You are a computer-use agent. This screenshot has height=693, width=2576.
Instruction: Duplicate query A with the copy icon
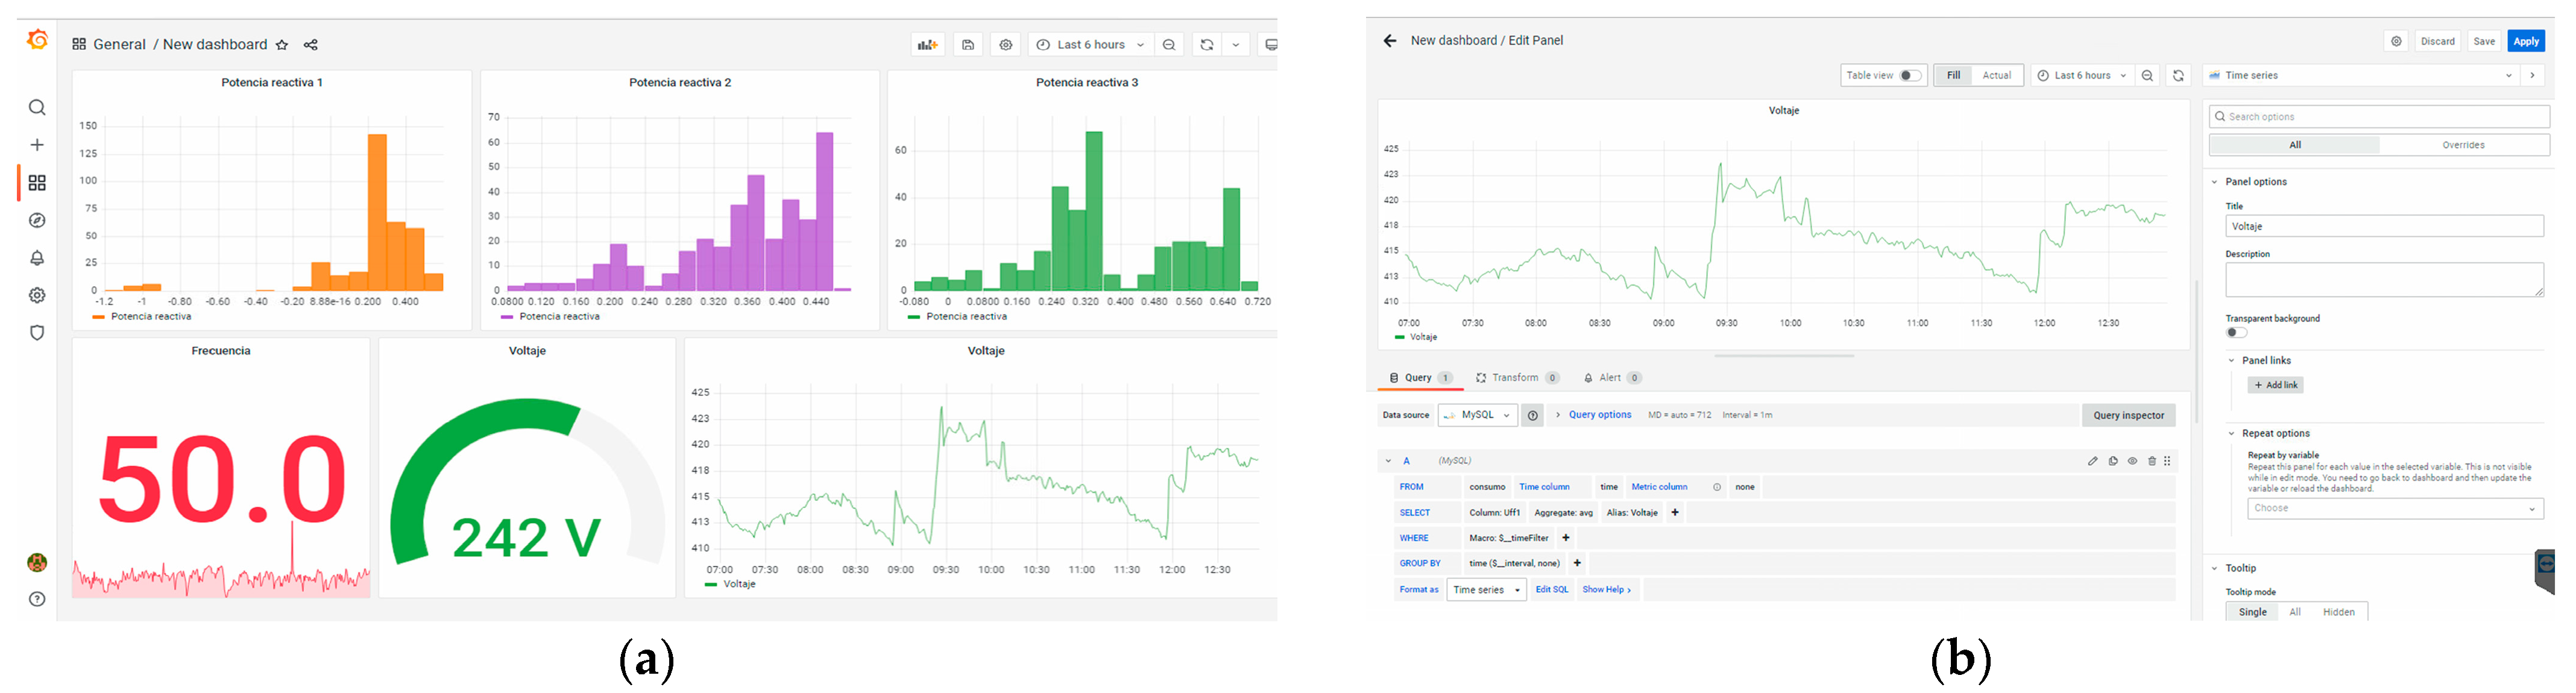2113,461
